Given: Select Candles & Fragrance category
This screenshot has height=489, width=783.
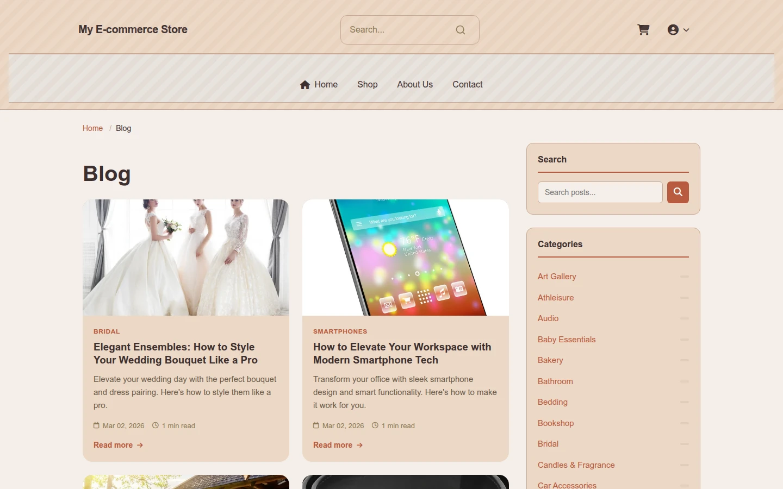Looking at the screenshot, I should pyautogui.click(x=576, y=465).
